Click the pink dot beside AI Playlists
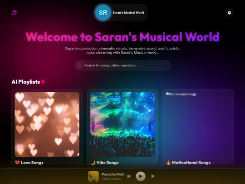Screen dimensions: 245x184 (43, 82)
